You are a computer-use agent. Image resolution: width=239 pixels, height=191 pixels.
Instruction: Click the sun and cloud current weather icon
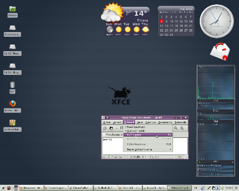click(x=112, y=13)
